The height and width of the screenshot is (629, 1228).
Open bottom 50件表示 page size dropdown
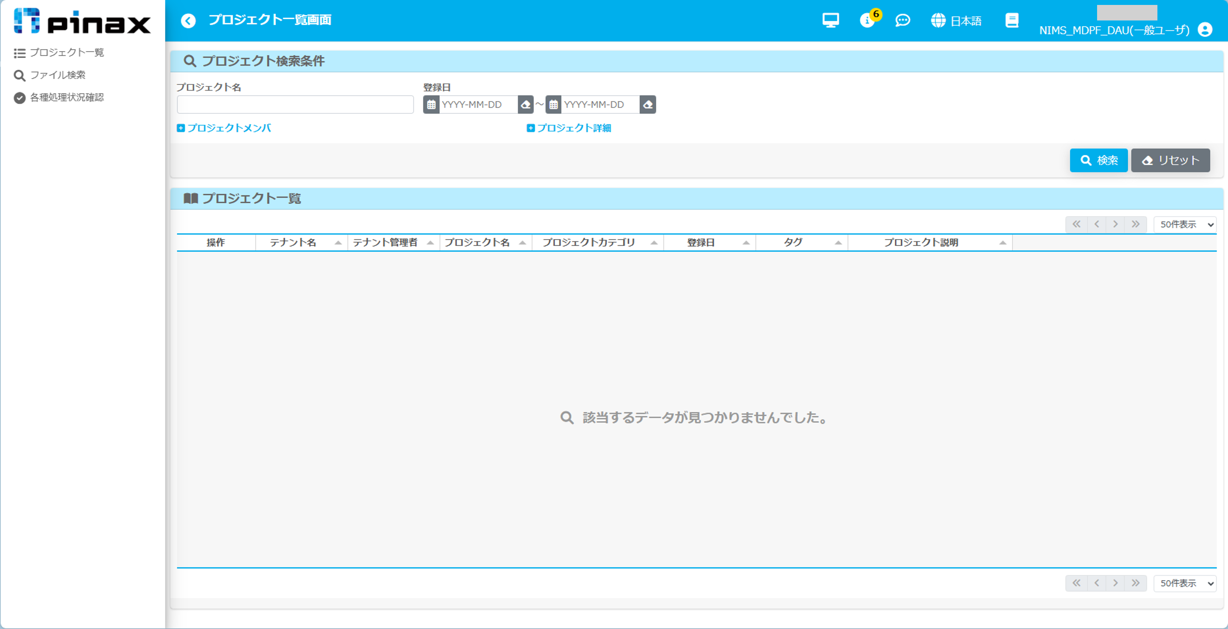1185,583
